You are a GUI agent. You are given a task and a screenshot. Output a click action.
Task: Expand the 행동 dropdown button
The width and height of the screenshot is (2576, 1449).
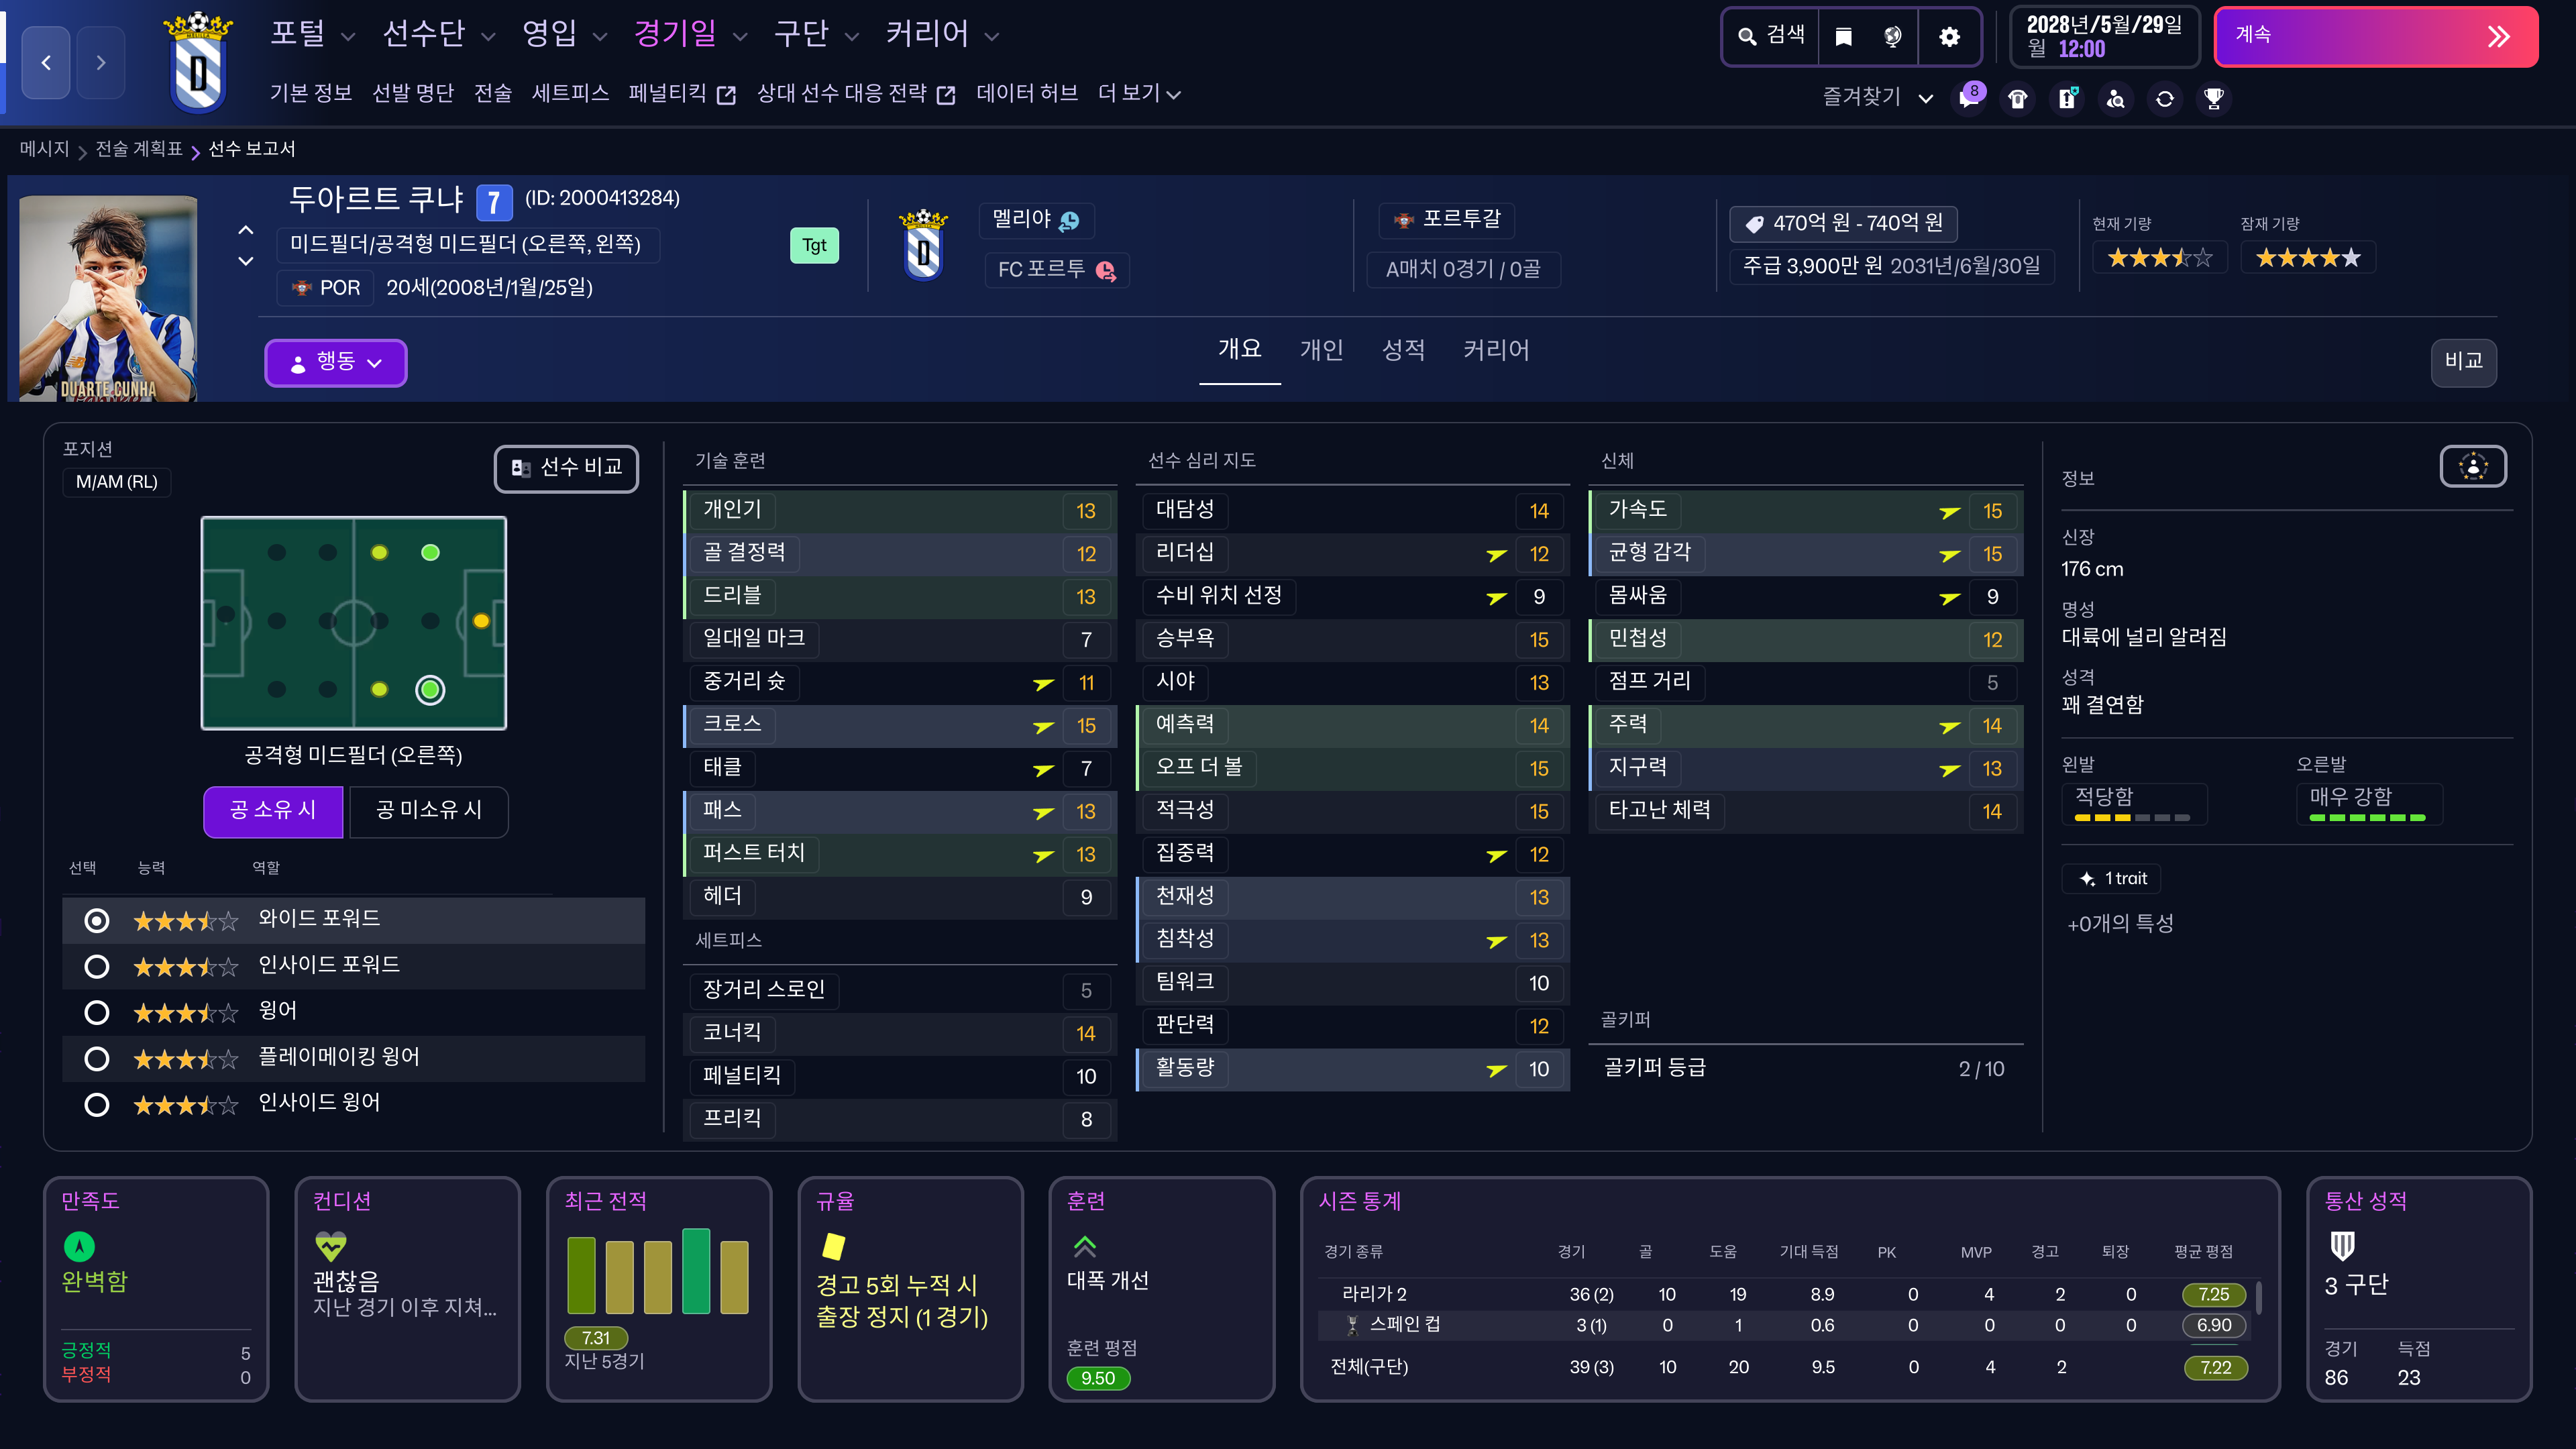coord(335,362)
